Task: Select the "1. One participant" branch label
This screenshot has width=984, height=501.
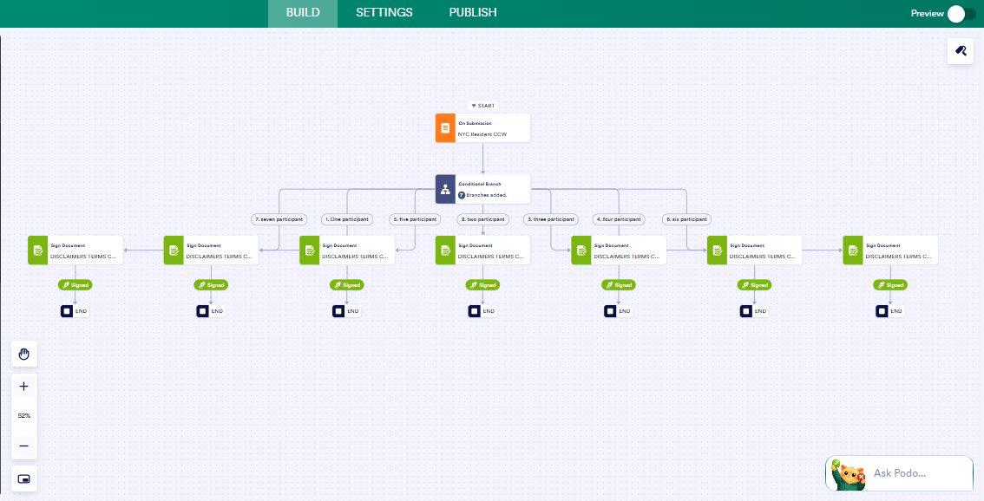Action: [x=347, y=219]
